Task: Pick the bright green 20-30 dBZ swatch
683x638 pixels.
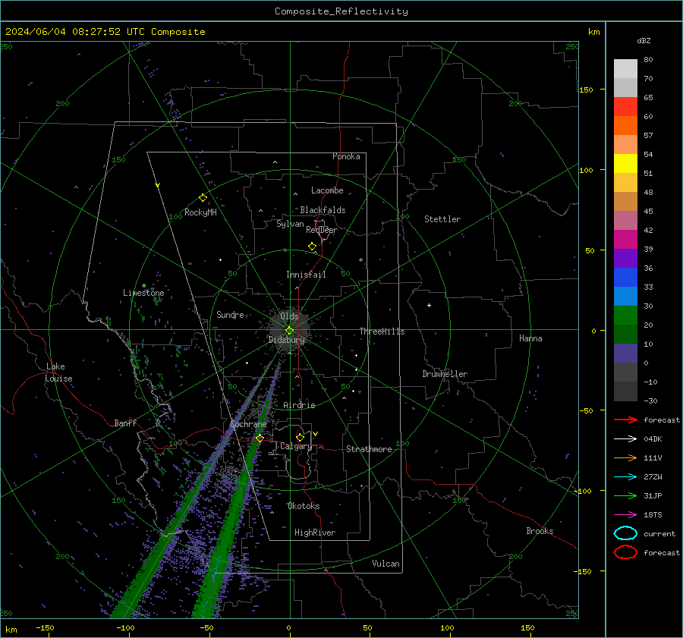Action: tap(625, 316)
